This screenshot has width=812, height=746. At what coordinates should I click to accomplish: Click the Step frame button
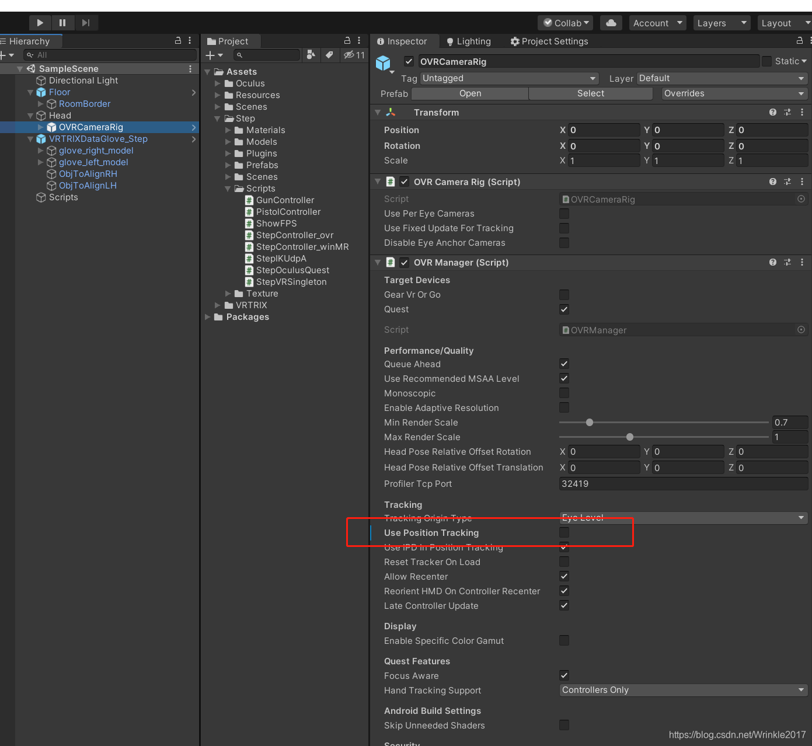[86, 23]
